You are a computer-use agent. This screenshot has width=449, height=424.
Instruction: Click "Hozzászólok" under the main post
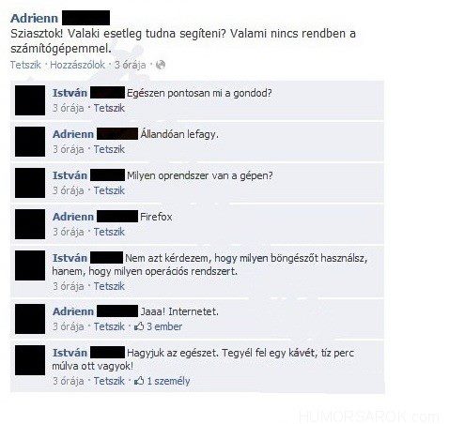point(77,65)
